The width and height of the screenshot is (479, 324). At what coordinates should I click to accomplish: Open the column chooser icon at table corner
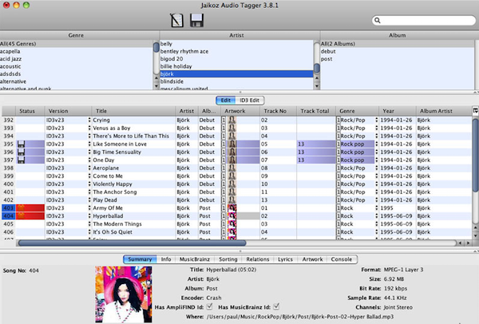point(475,111)
